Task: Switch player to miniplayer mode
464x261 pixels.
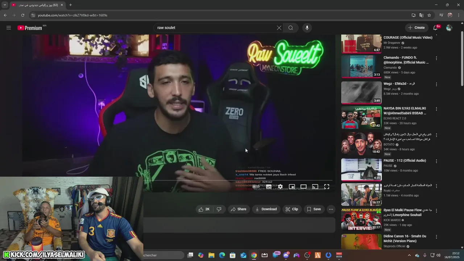Action: point(292,187)
